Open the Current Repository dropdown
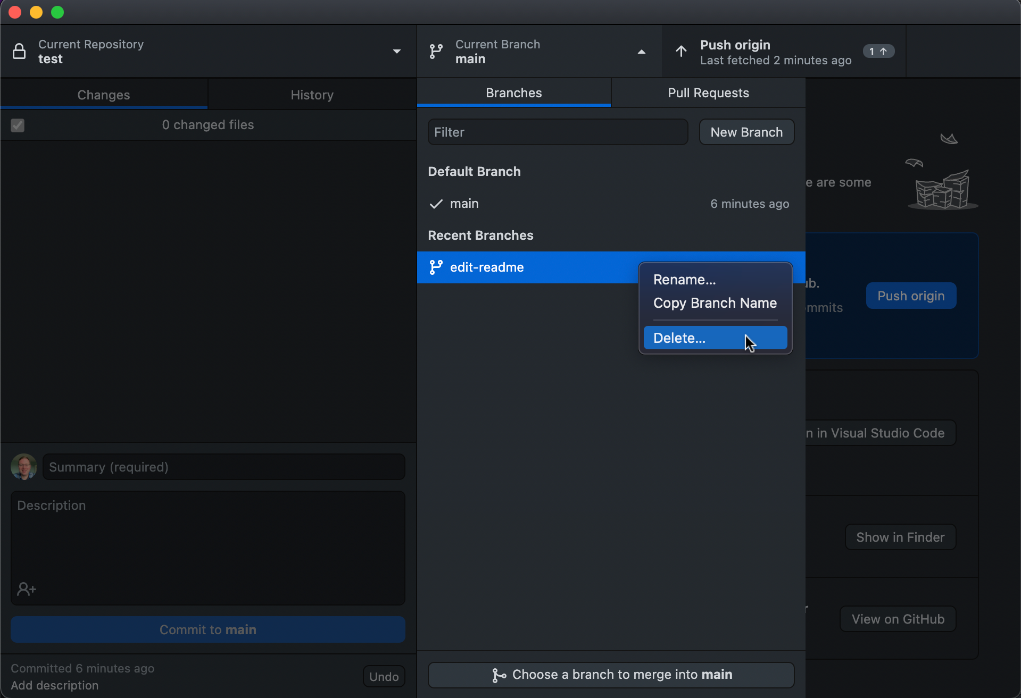Viewport: 1021px width, 698px height. click(396, 51)
